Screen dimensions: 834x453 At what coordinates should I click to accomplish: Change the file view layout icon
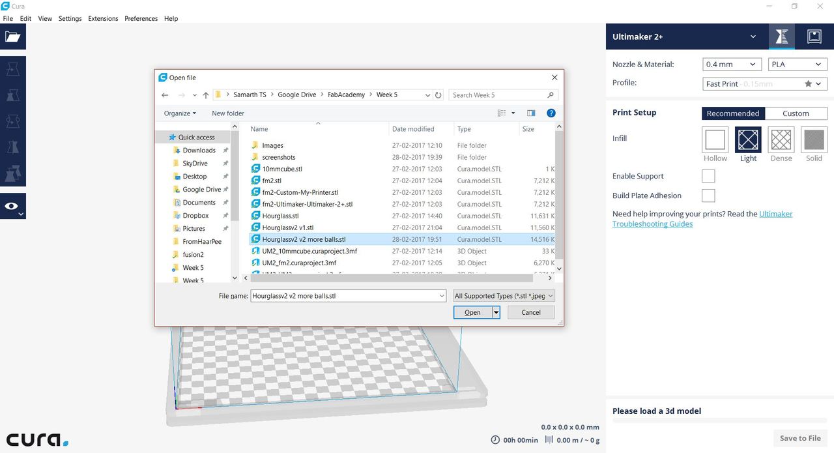coord(502,113)
